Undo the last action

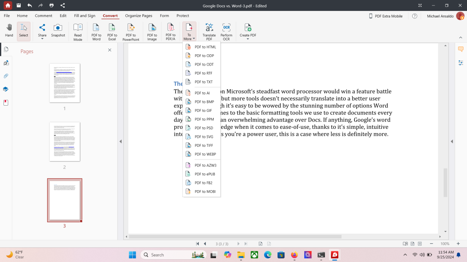pos(30,5)
